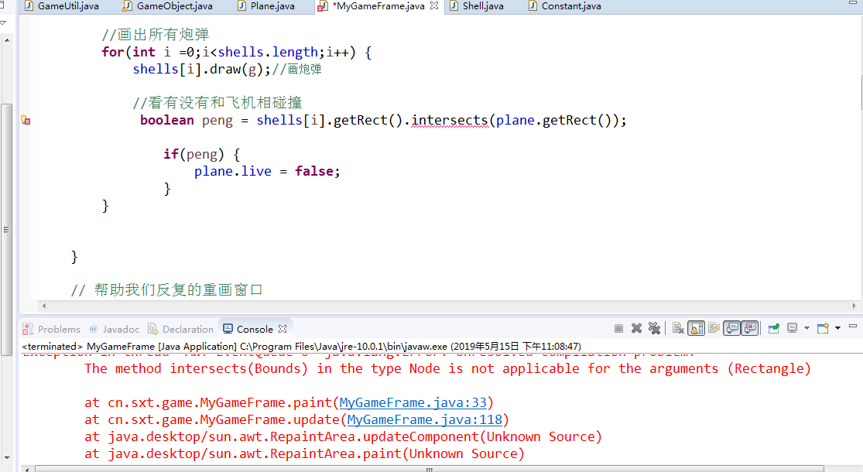
Task: Click the console horizontal scrollbar track
Action: pyautogui.click(x=430, y=469)
